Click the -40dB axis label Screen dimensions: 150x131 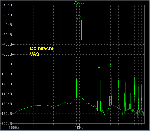(7, 44)
